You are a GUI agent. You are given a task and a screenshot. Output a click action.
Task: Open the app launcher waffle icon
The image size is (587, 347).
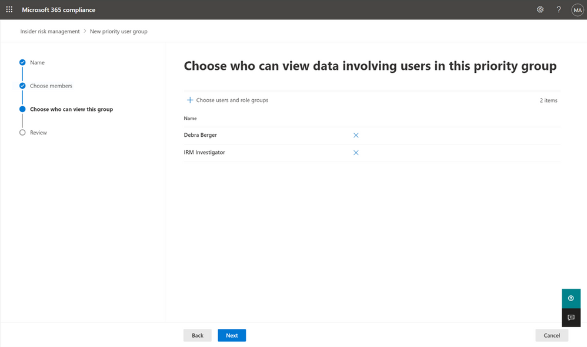(x=9, y=9)
